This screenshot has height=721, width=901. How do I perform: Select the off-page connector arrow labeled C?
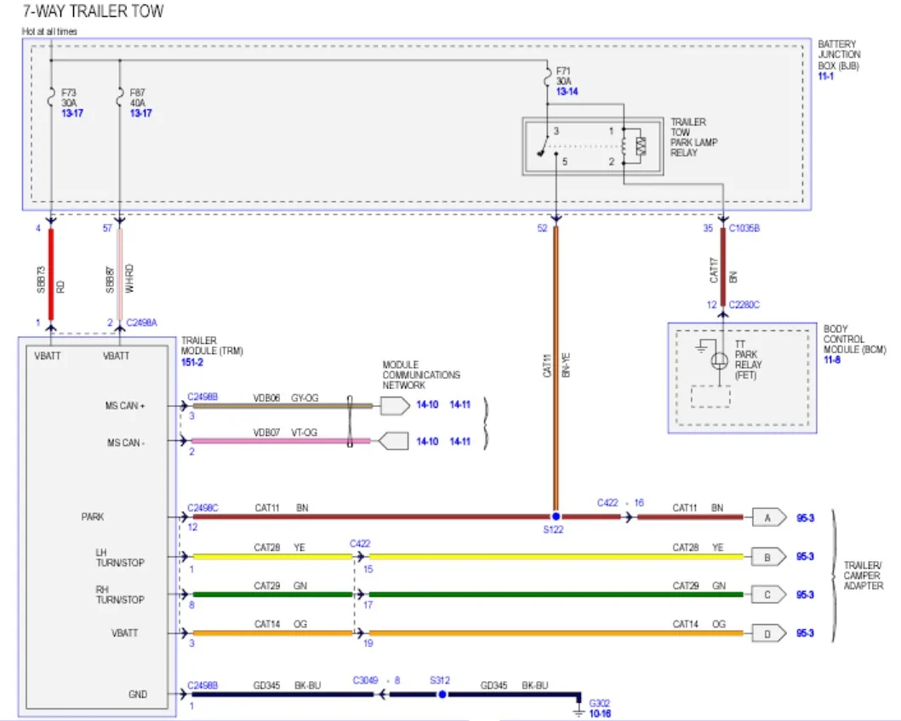(x=769, y=594)
